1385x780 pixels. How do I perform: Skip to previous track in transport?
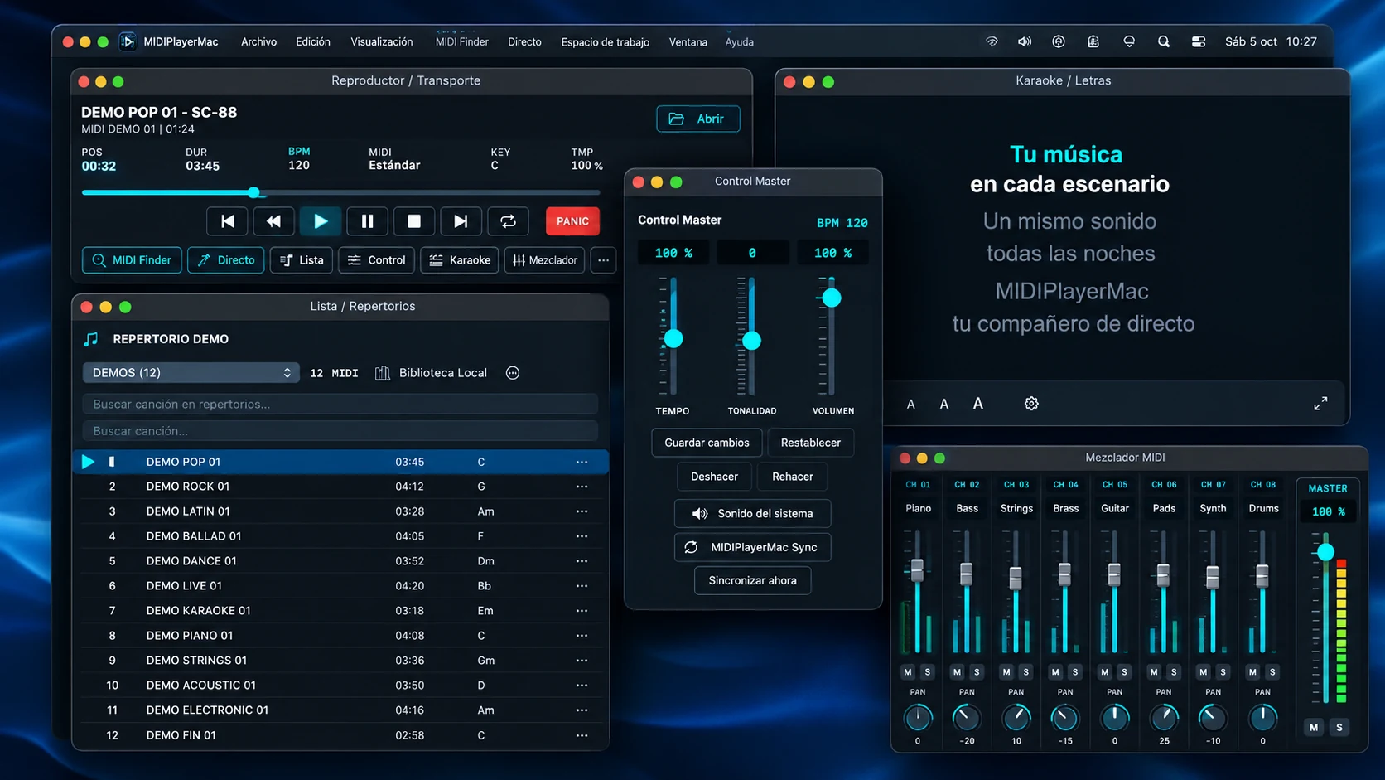click(228, 221)
